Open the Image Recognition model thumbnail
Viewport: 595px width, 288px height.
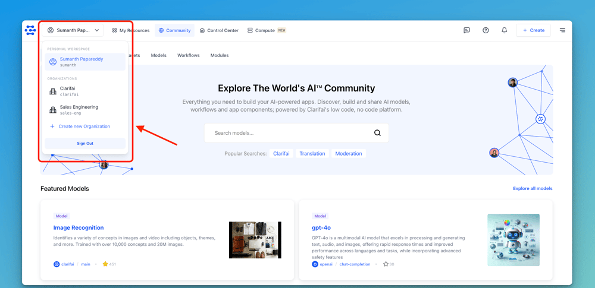(x=255, y=240)
